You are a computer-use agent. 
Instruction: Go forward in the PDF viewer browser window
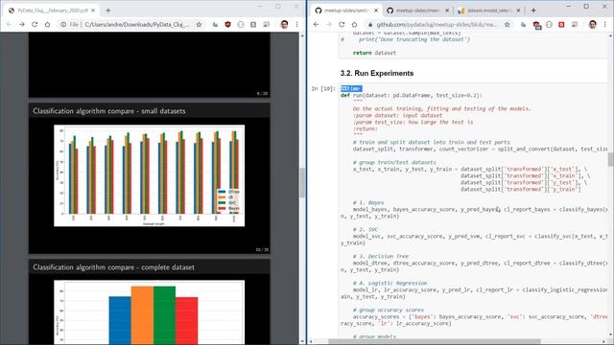click(22, 25)
